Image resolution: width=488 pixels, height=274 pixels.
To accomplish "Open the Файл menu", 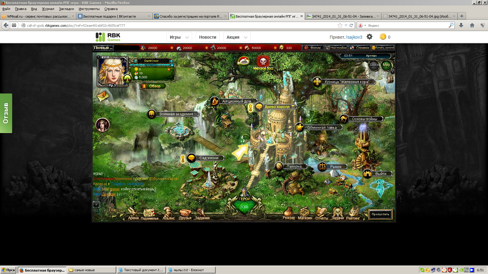I will 6,9.
